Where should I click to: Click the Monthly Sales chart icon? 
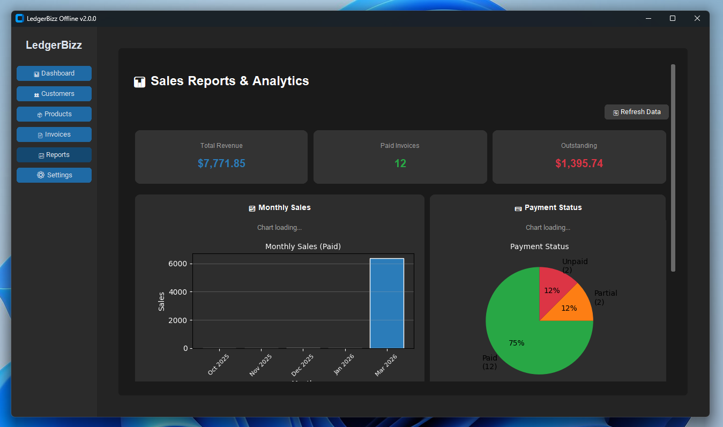pyautogui.click(x=251, y=207)
